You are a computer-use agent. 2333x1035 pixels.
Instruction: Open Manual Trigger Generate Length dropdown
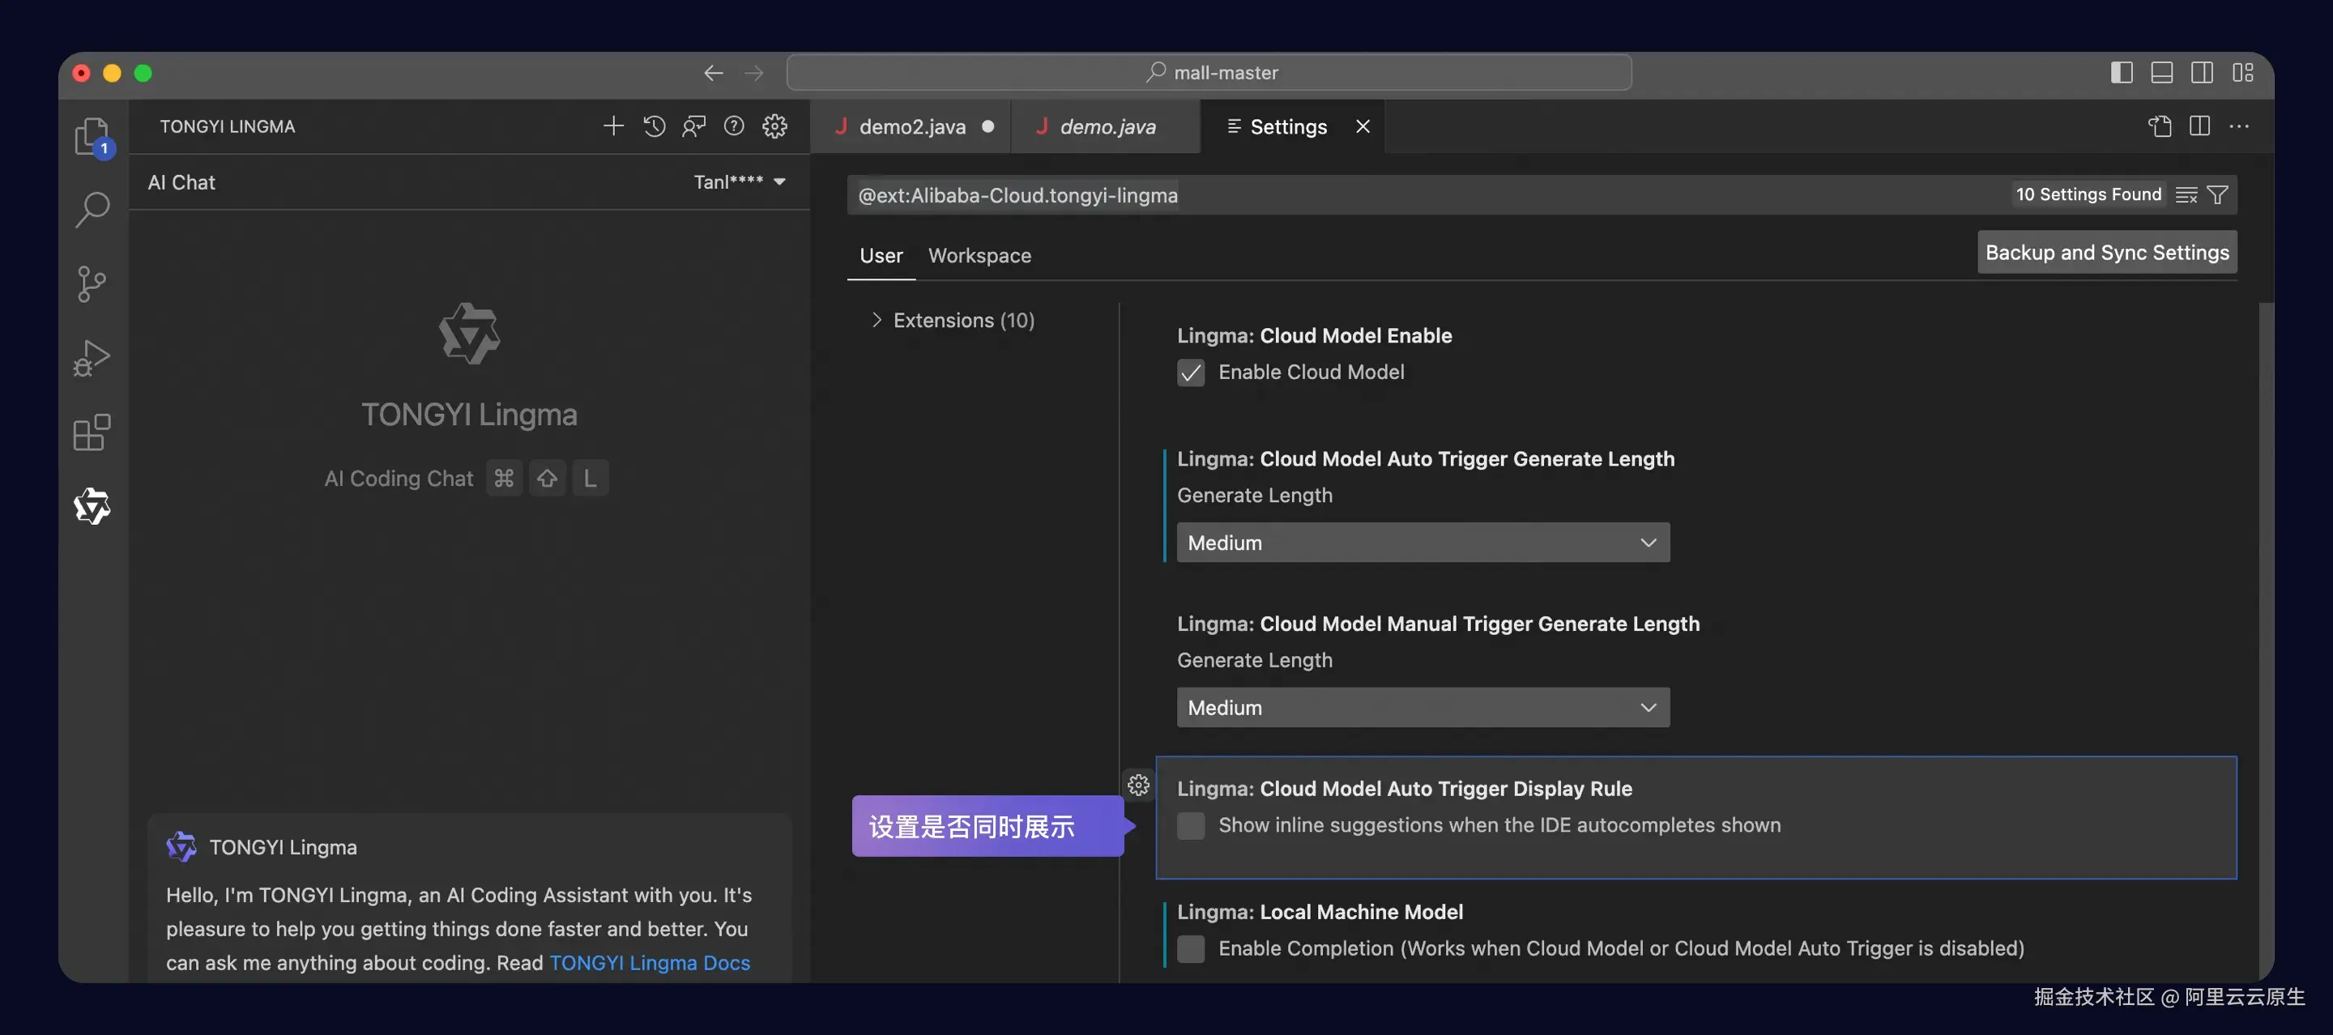click(1422, 707)
